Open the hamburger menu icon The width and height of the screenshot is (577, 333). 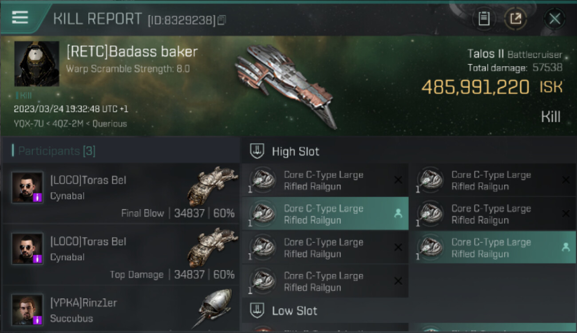[20, 17]
